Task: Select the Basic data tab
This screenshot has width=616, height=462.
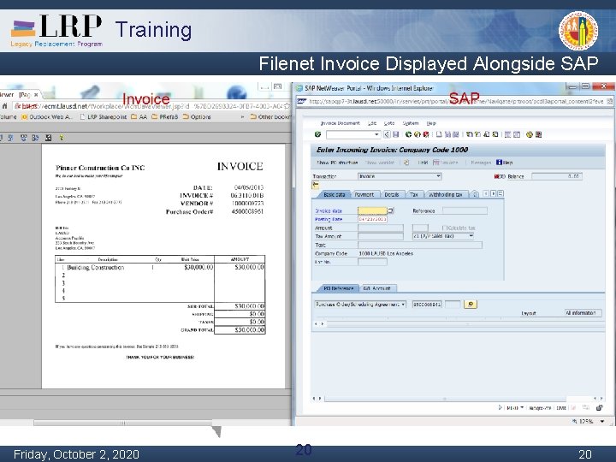Action: [x=334, y=194]
